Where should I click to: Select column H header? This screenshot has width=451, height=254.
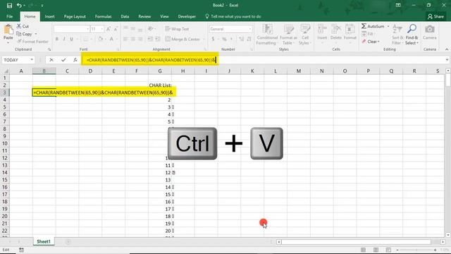(183, 71)
